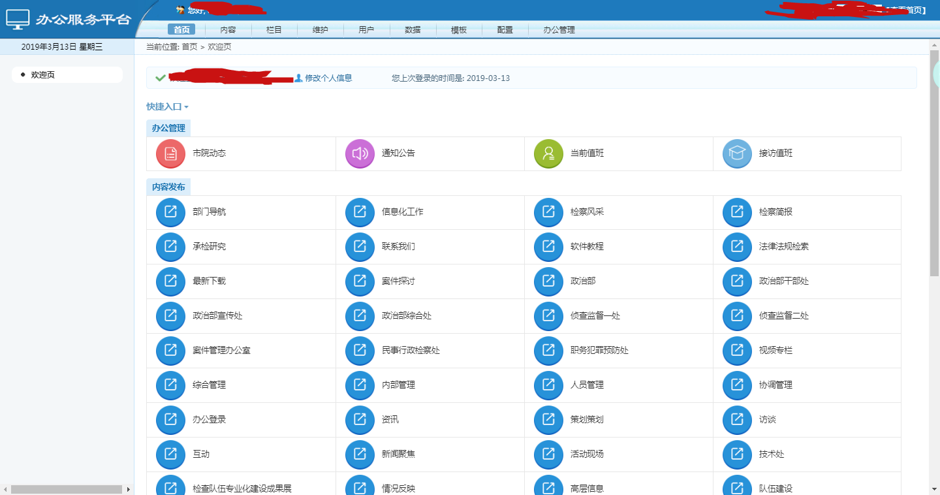Collapse the 快捷入口 dropdown arrow
This screenshot has width=940, height=495.
coord(186,107)
